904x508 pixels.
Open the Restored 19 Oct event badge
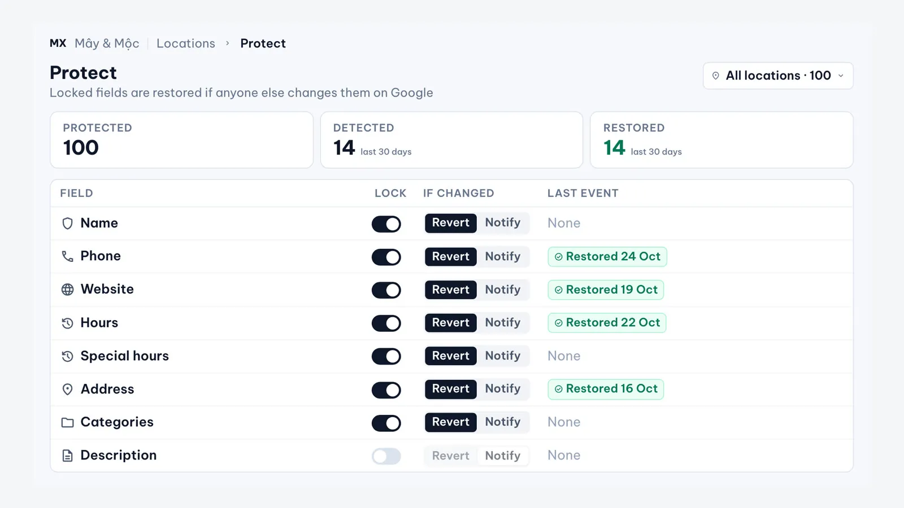click(x=606, y=290)
